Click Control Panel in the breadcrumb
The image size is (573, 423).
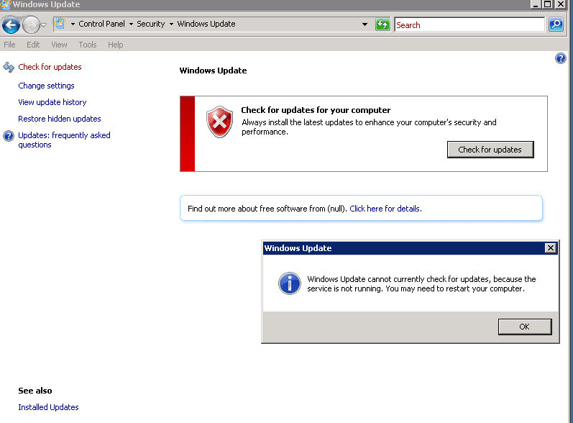pyautogui.click(x=101, y=24)
